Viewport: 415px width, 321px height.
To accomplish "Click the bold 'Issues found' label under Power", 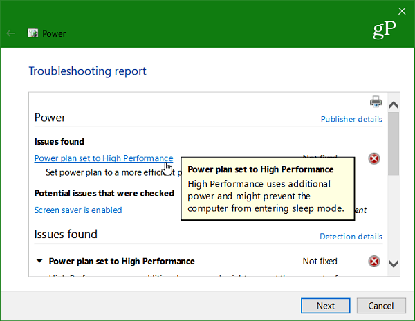I will click(x=59, y=142).
